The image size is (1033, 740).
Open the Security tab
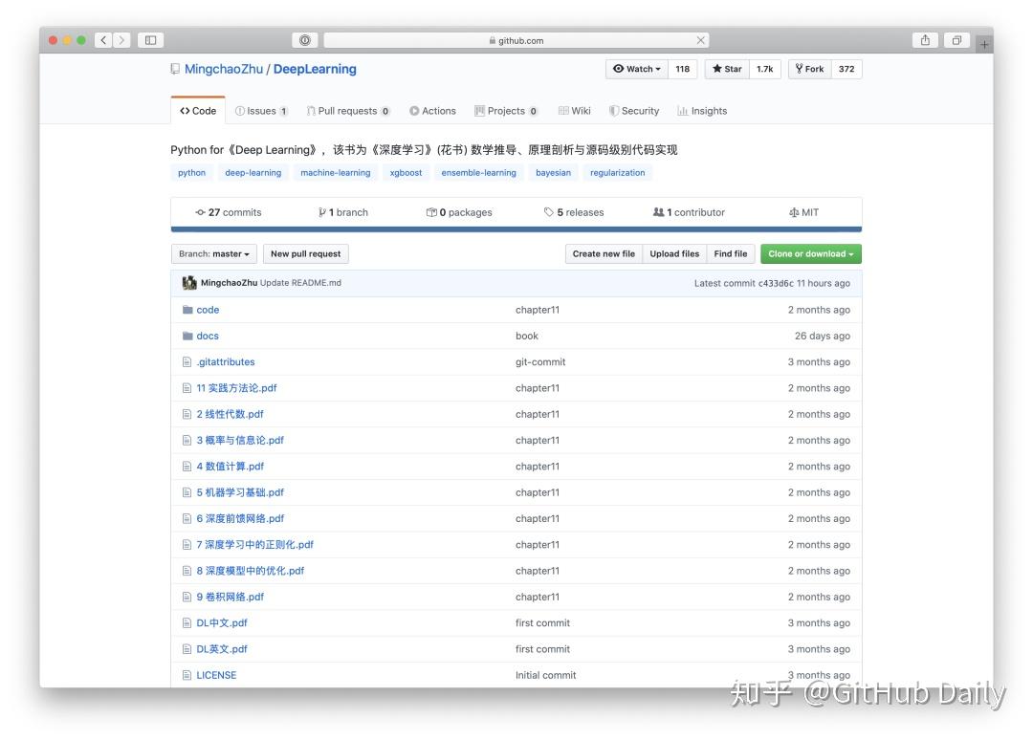coord(634,111)
